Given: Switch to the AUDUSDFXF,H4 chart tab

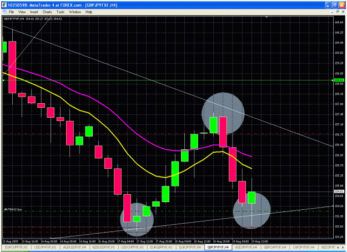Looking at the screenshot, I should coord(74,247).
